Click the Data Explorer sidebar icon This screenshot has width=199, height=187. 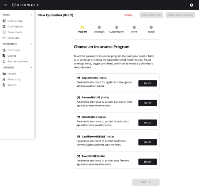coord(4,26)
